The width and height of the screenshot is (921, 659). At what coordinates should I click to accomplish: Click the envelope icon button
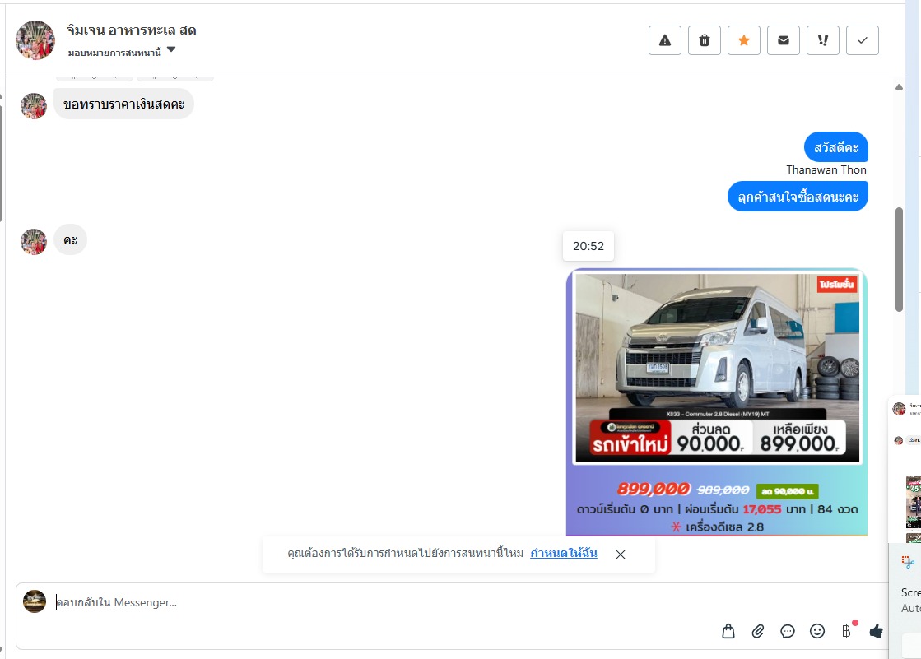pos(784,40)
